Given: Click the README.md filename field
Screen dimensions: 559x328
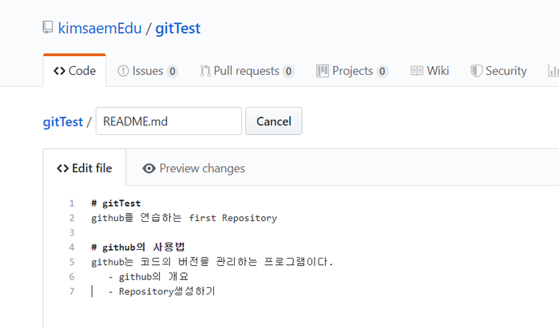Looking at the screenshot, I should pyautogui.click(x=168, y=121).
